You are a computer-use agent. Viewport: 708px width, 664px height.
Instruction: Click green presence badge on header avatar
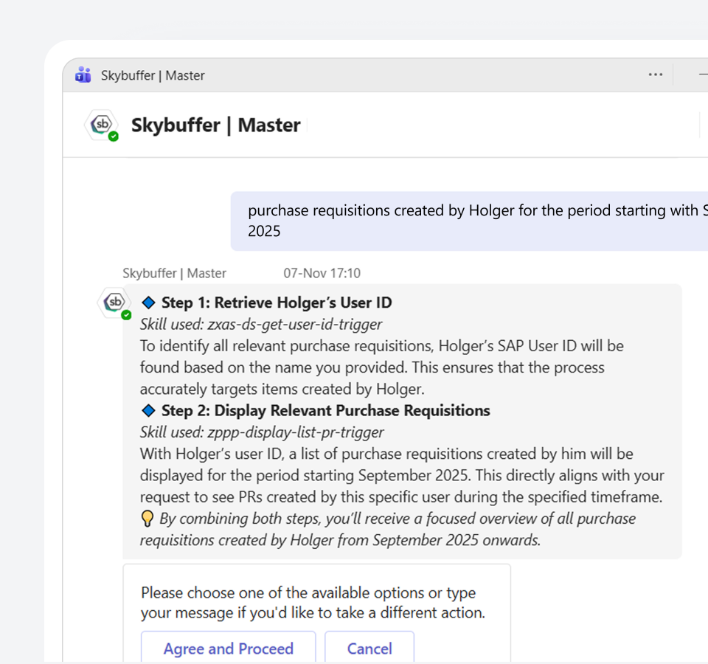pyautogui.click(x=114, y=136)
